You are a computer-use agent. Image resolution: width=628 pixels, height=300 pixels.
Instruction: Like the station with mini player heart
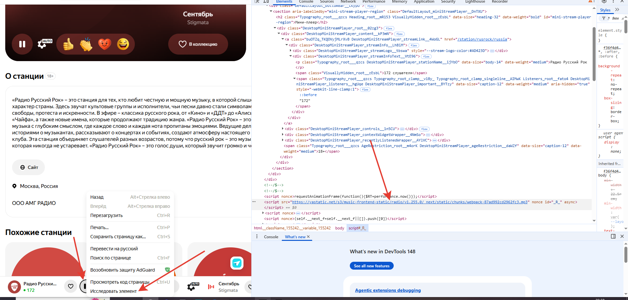[71, 287]
